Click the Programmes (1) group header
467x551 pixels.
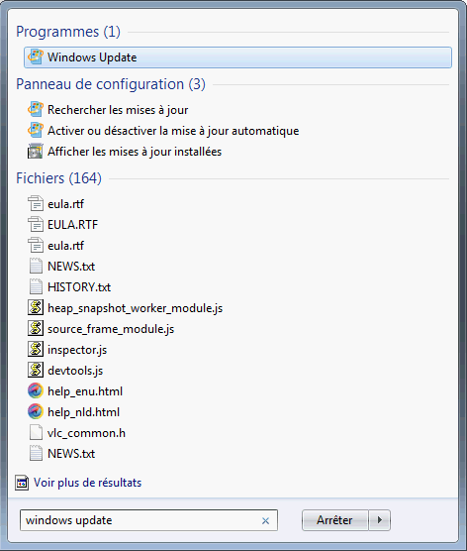68,32
